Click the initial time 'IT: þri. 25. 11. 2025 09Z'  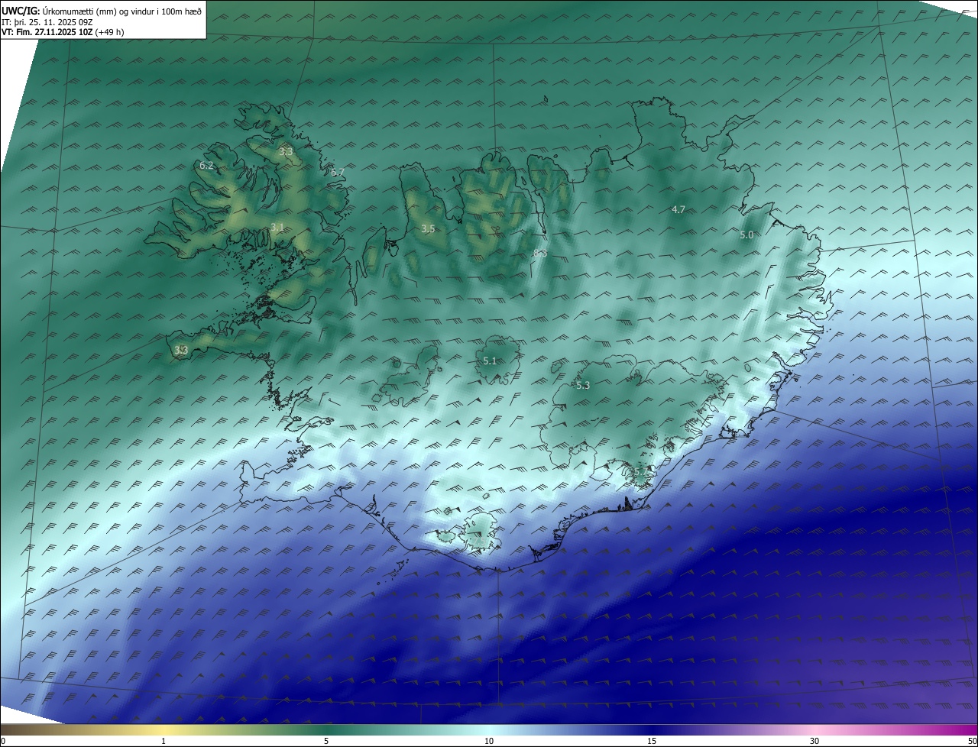click(x=47, y=21)
